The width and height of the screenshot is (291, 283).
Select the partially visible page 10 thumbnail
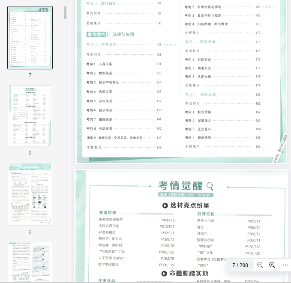pos(30,262)
